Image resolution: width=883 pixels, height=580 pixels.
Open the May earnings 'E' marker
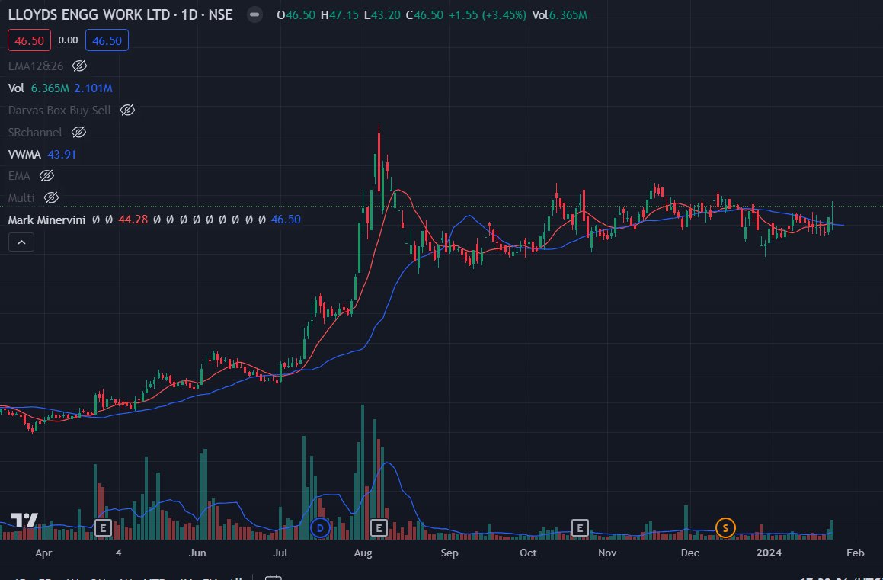pos(103,528)
